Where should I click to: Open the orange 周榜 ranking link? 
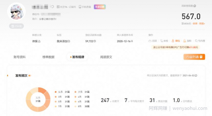(202, 24)
